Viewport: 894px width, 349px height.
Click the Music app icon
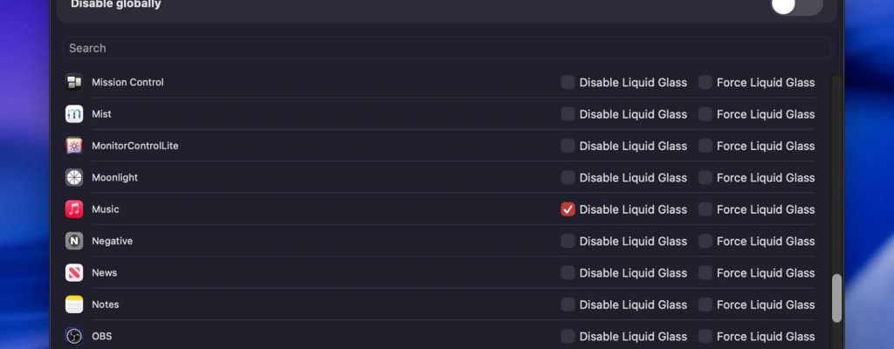[74, 209]
